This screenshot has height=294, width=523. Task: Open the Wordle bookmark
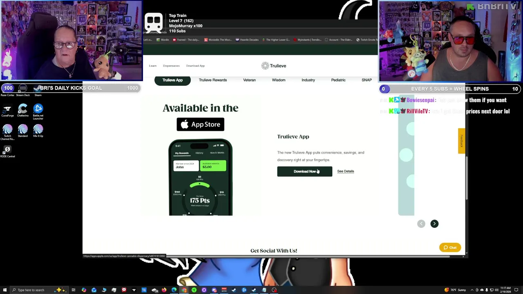[163, 40]
